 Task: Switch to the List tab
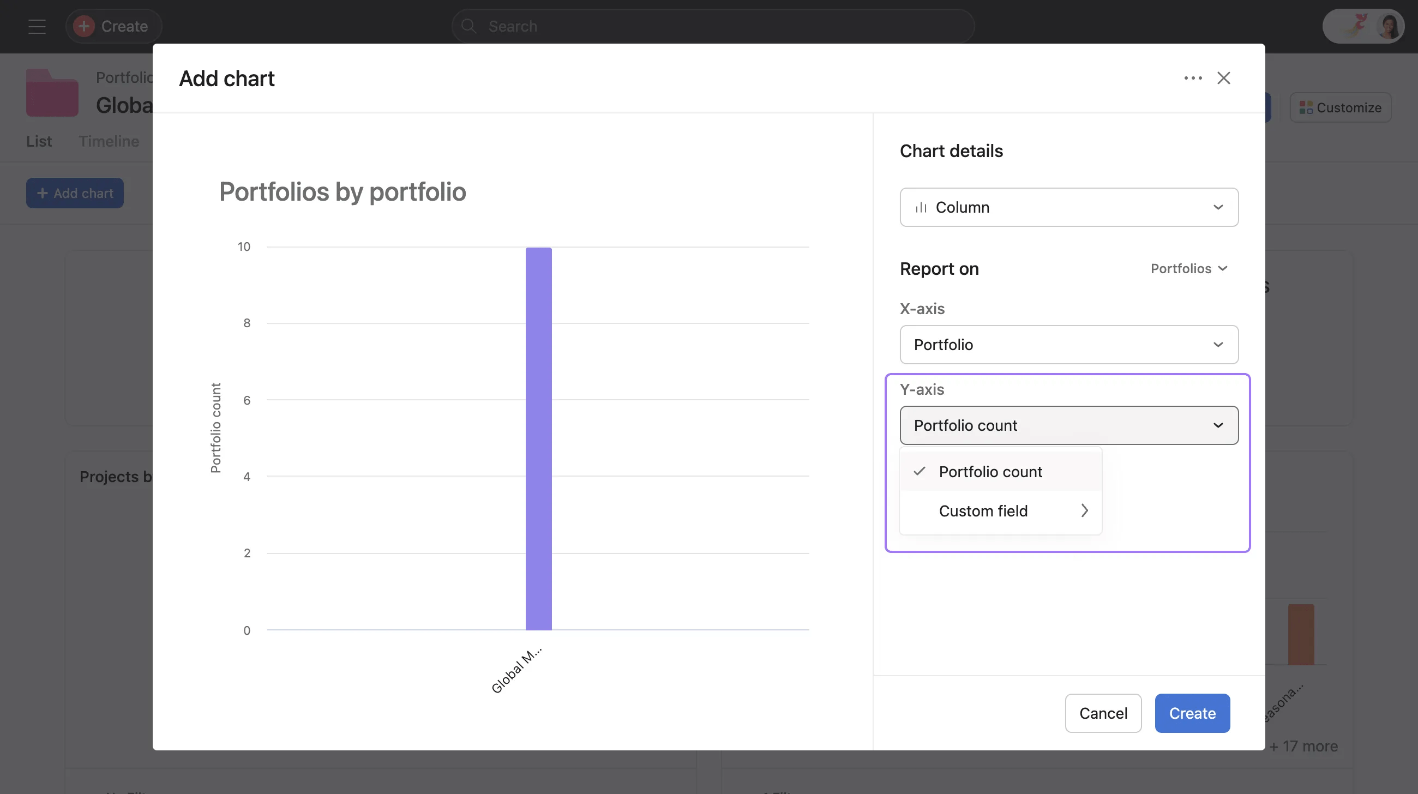[x=39, y=141]
